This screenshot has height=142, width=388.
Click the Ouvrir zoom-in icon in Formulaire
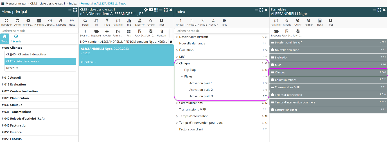coord(298,21)
